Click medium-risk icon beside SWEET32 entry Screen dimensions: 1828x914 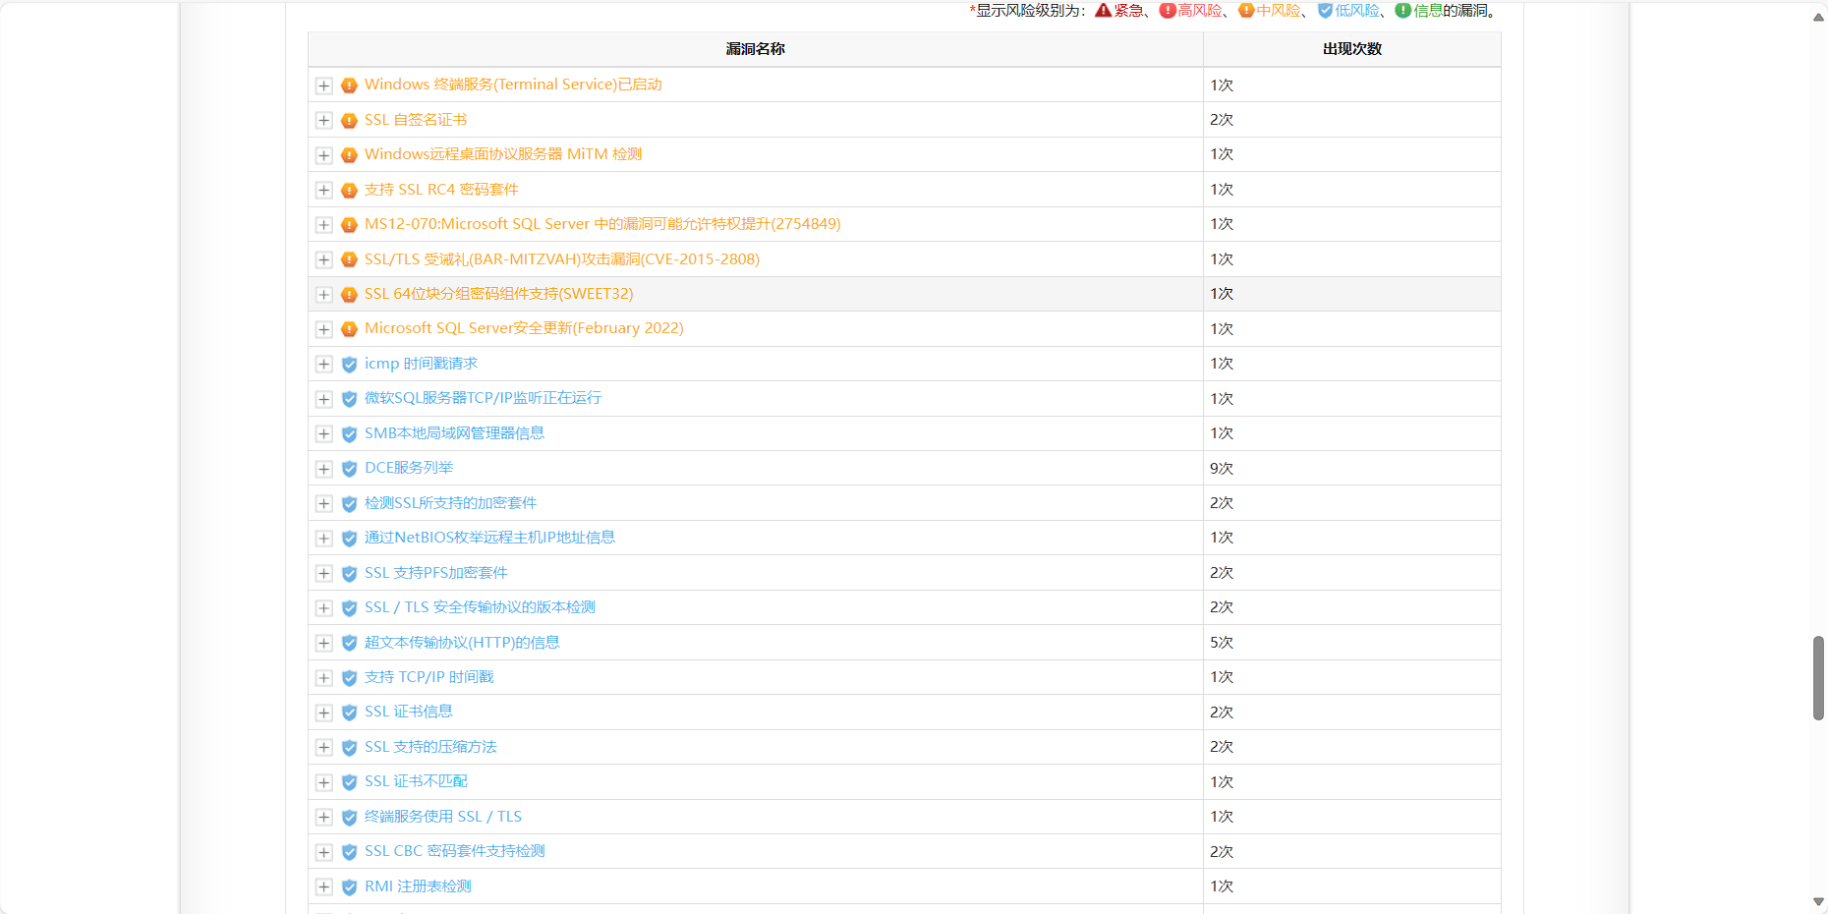349,295
